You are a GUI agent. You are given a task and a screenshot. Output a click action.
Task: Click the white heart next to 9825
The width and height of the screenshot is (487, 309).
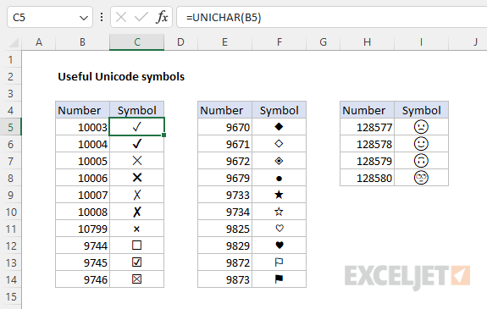point(279,229)
